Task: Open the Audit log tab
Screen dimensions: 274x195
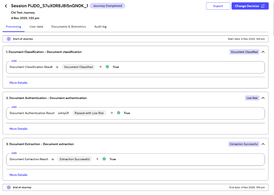Action: tap(100, 27)
